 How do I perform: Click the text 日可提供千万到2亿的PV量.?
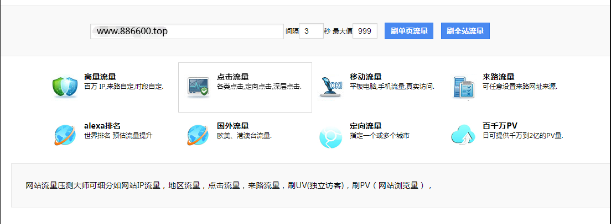point(523,136)
